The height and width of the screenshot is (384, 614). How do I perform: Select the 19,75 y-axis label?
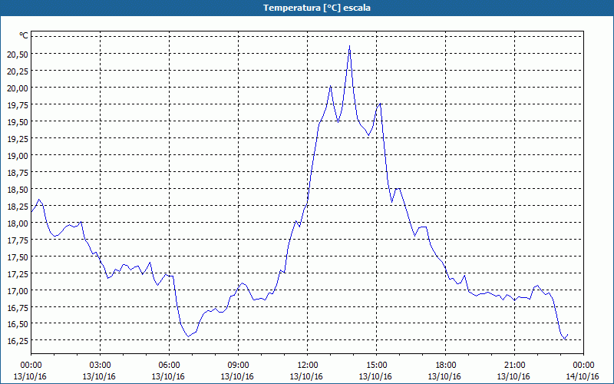[18, 104]
